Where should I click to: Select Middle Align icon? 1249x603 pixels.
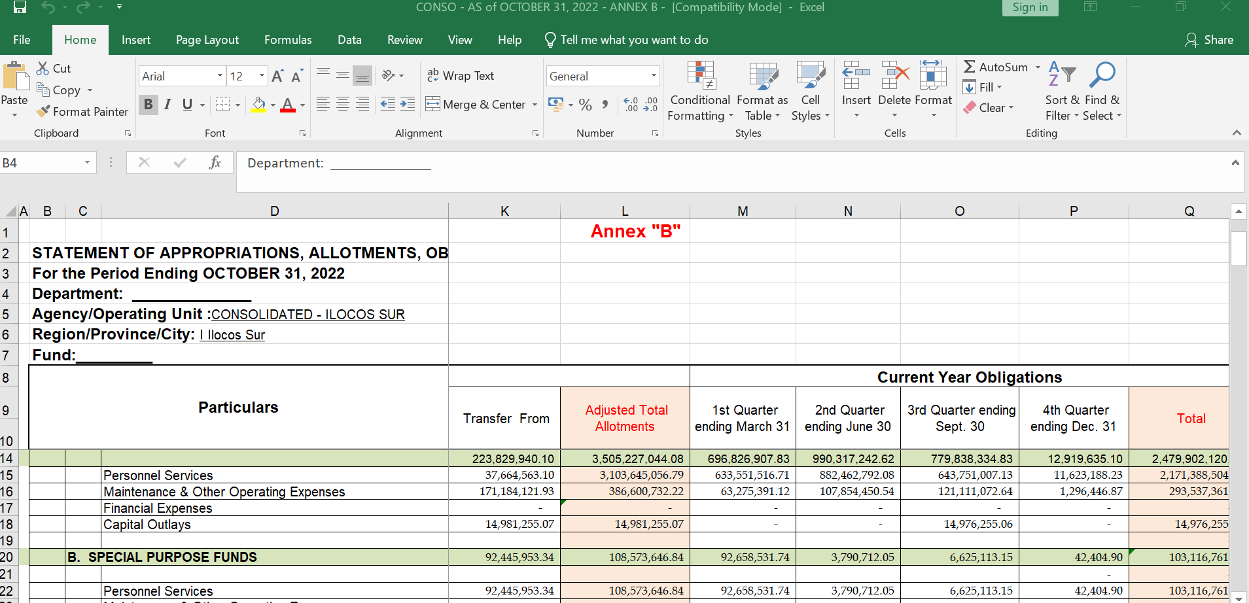point(343,76)
